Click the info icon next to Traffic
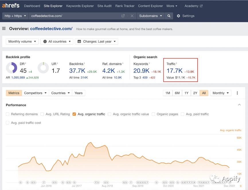 pyautogui.click(x=177, y=64)
